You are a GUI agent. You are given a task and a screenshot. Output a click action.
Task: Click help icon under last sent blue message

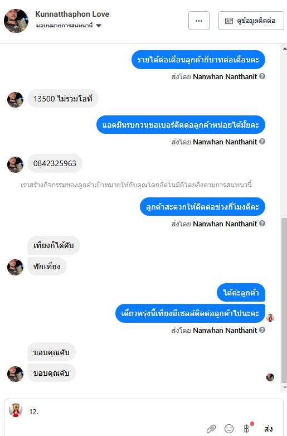pos(262,330)
